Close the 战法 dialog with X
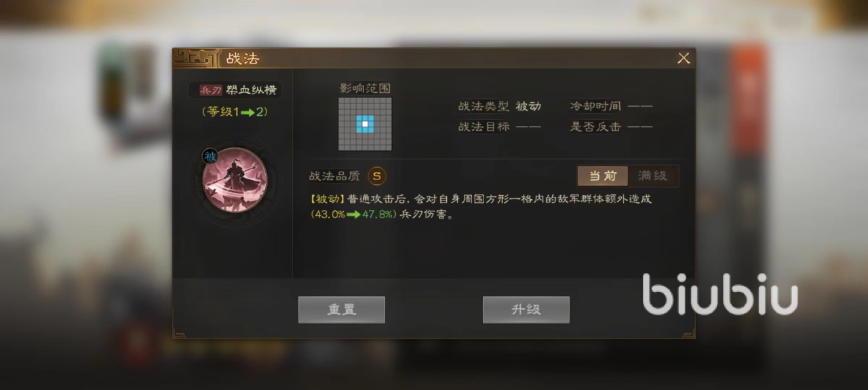The width and height of the screenshot is (868, 390). tap(684, 58)
